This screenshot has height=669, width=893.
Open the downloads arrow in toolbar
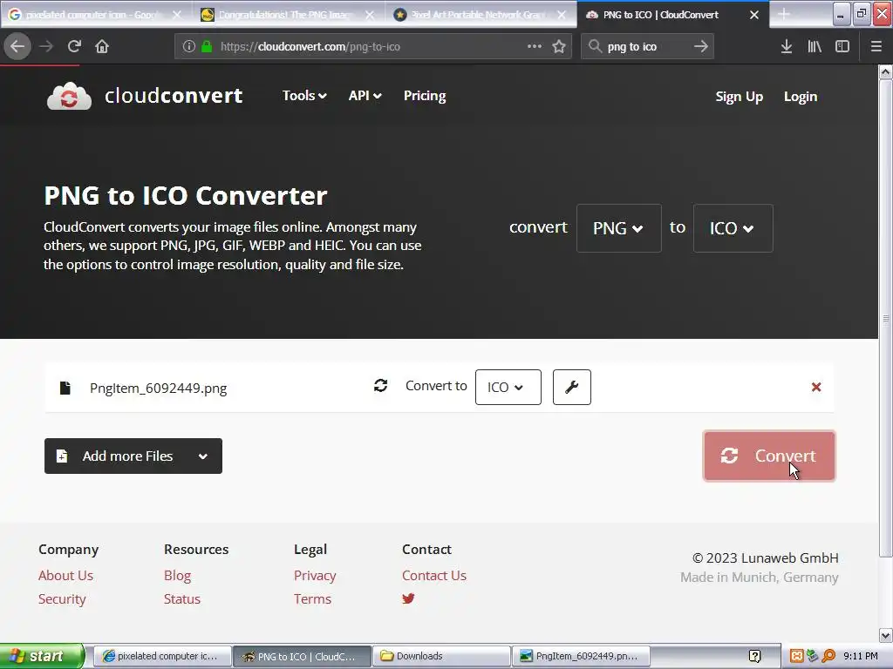[787, 46]
